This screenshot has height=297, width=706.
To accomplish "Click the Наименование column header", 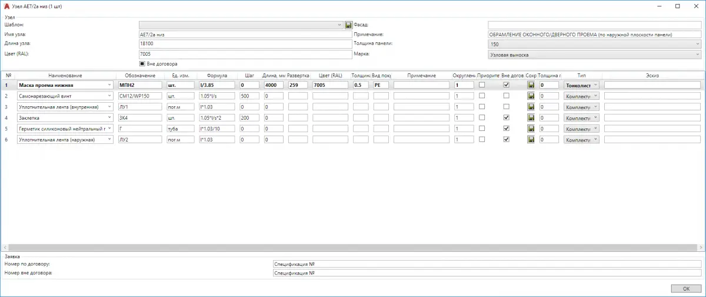I will (x=65, y=76).
